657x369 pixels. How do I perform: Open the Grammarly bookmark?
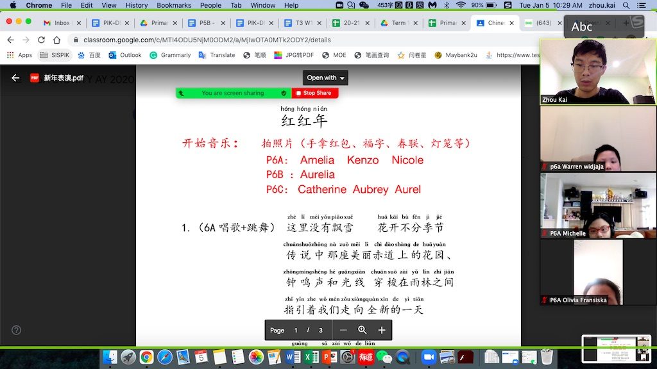[170, 55]
